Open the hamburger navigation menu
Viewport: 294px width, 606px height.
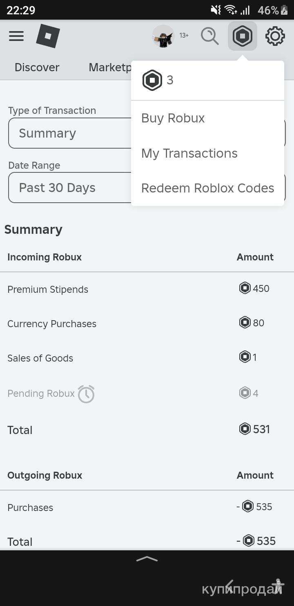click(16, 36)
